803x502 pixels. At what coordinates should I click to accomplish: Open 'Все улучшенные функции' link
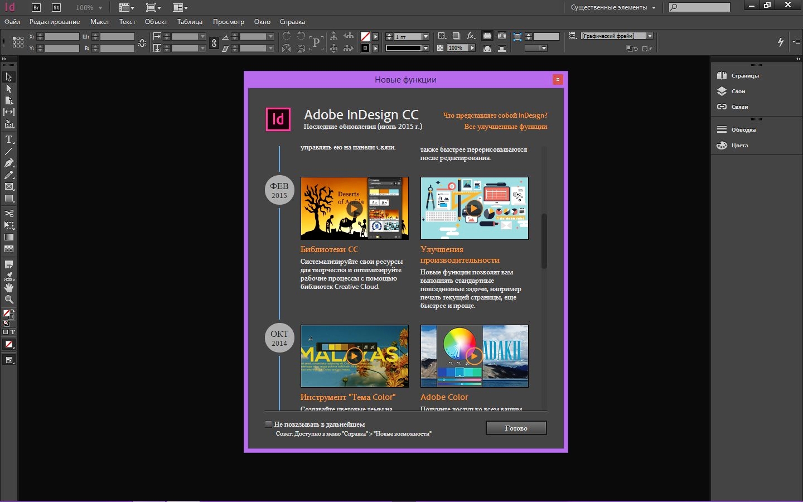pyautogui.click(x=506, y=127)
